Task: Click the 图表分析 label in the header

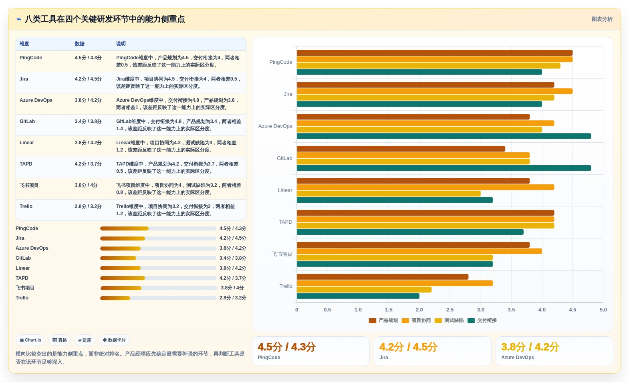Action: [602, 19]
